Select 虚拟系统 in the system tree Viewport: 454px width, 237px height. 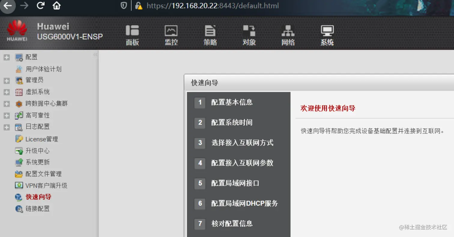click(38, 92)
